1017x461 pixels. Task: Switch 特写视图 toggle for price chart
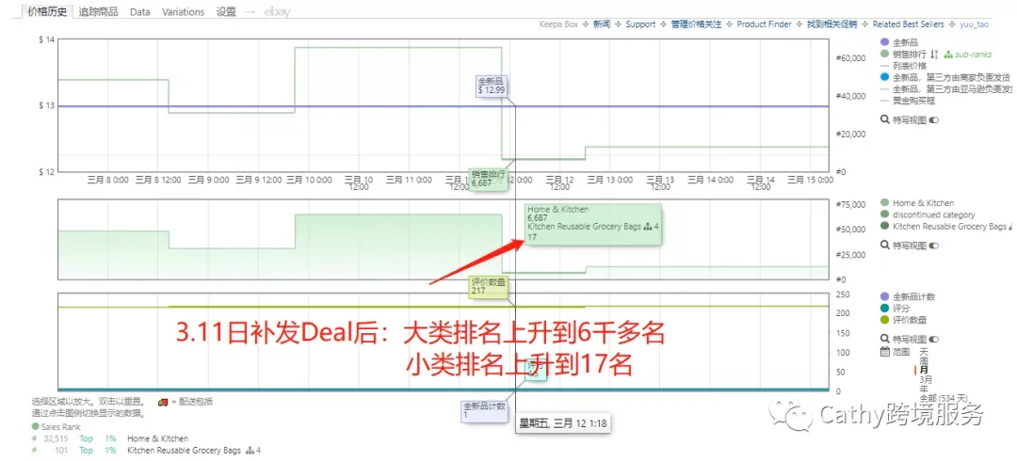[x=935, y=119]
